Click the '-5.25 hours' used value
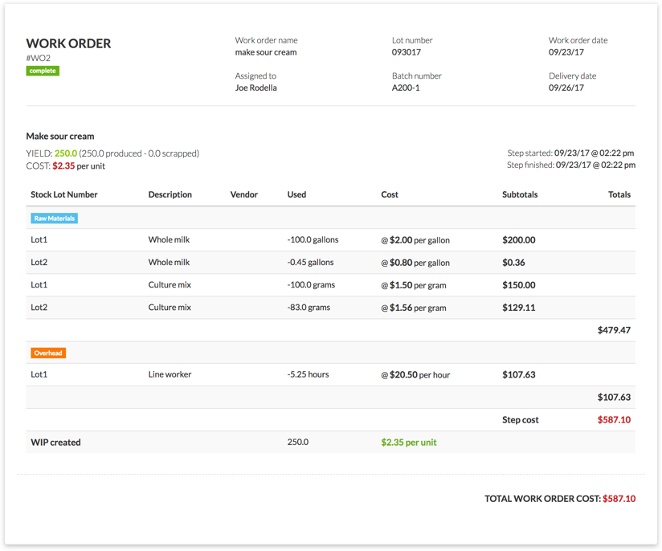Screen dimensions: 662x551 coord(308,374)
